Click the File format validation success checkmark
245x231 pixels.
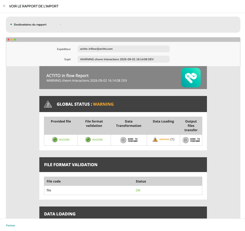click(88, 140)
